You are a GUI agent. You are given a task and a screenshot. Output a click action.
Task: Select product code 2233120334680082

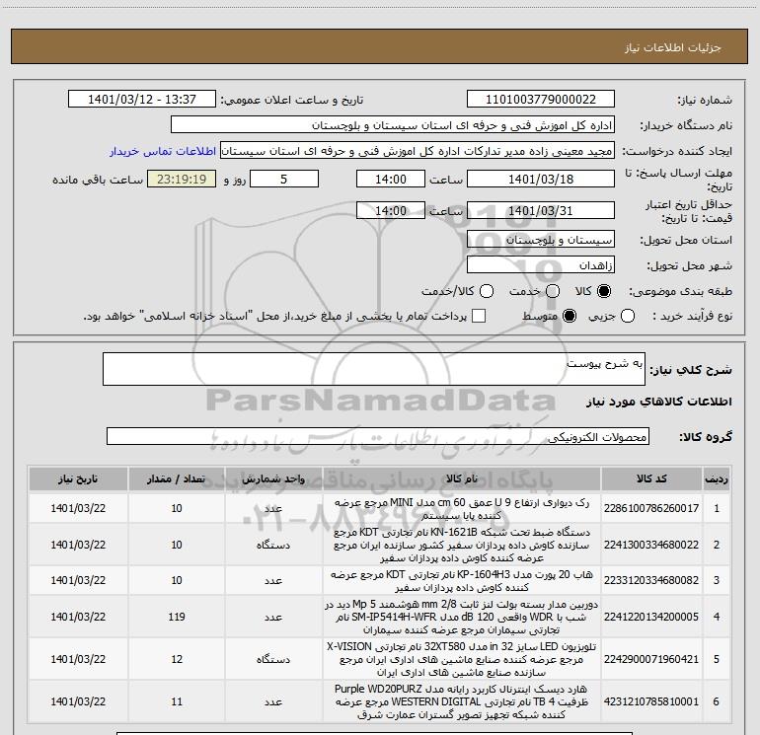click(651, 580)
